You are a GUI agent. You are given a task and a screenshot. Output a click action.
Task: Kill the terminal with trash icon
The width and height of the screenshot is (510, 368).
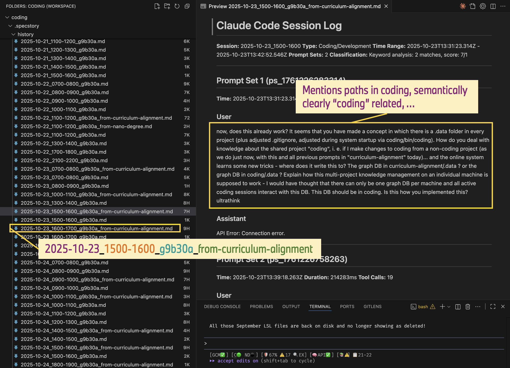point(468,307)
